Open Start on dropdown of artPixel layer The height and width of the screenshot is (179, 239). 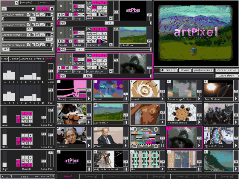[79, 10]
